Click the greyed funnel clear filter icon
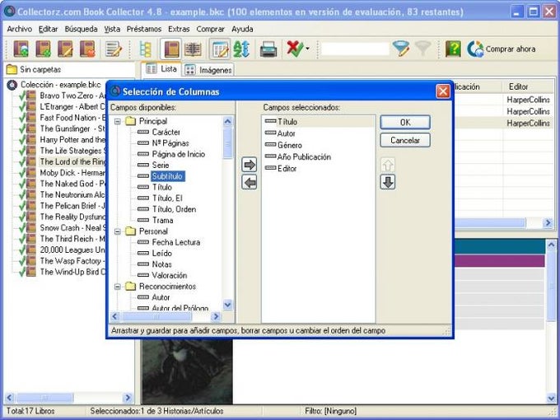Screen dimensions: 560x420 click(x=423, y=49)
